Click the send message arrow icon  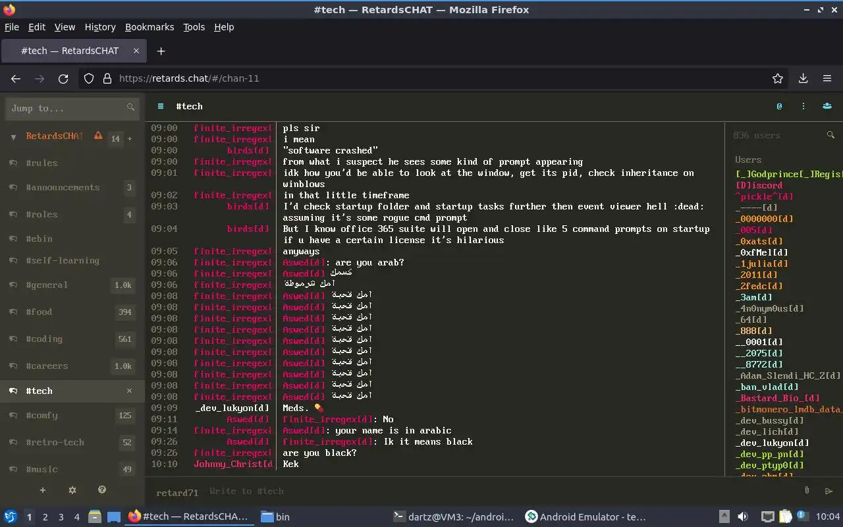[829, 491]
